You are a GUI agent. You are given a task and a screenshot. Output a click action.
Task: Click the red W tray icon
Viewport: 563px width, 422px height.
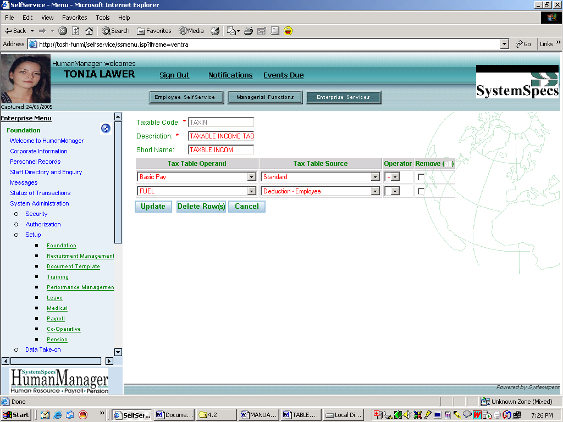477,415
